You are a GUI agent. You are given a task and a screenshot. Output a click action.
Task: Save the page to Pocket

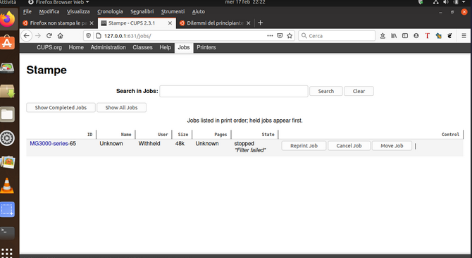tap(280, 36)
